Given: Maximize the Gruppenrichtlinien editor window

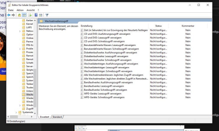Looking at the screenshot, I should (199, 5).
